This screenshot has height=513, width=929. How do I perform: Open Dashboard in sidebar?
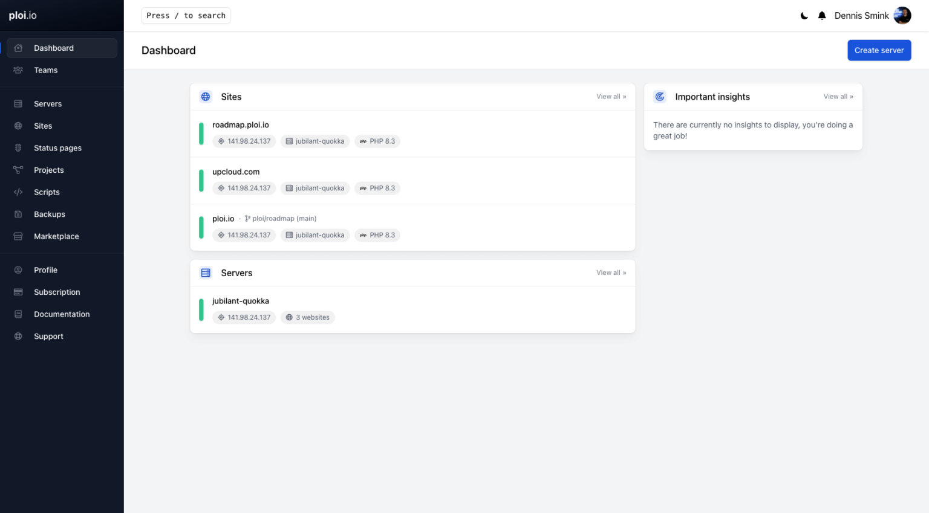click(x=62, y=48)
